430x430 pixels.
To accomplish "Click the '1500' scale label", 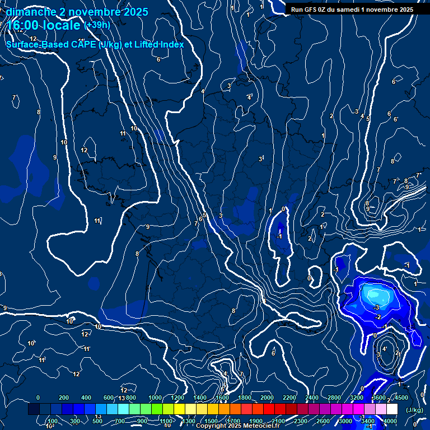I will [x=211, y=421].
